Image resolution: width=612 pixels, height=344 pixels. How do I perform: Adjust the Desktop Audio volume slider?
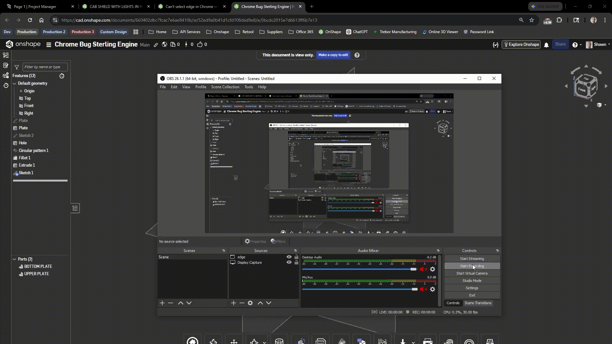click(413, 269)
